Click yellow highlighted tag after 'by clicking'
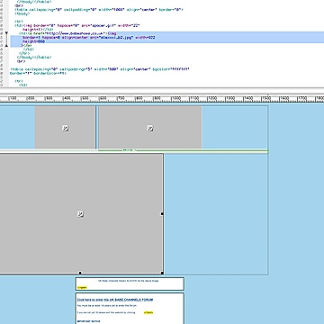The height and width of the screenshot is (324, 324). pyautogui.click(x=148, y=312)
